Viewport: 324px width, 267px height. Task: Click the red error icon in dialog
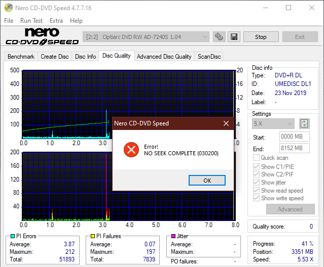[131, 150]
